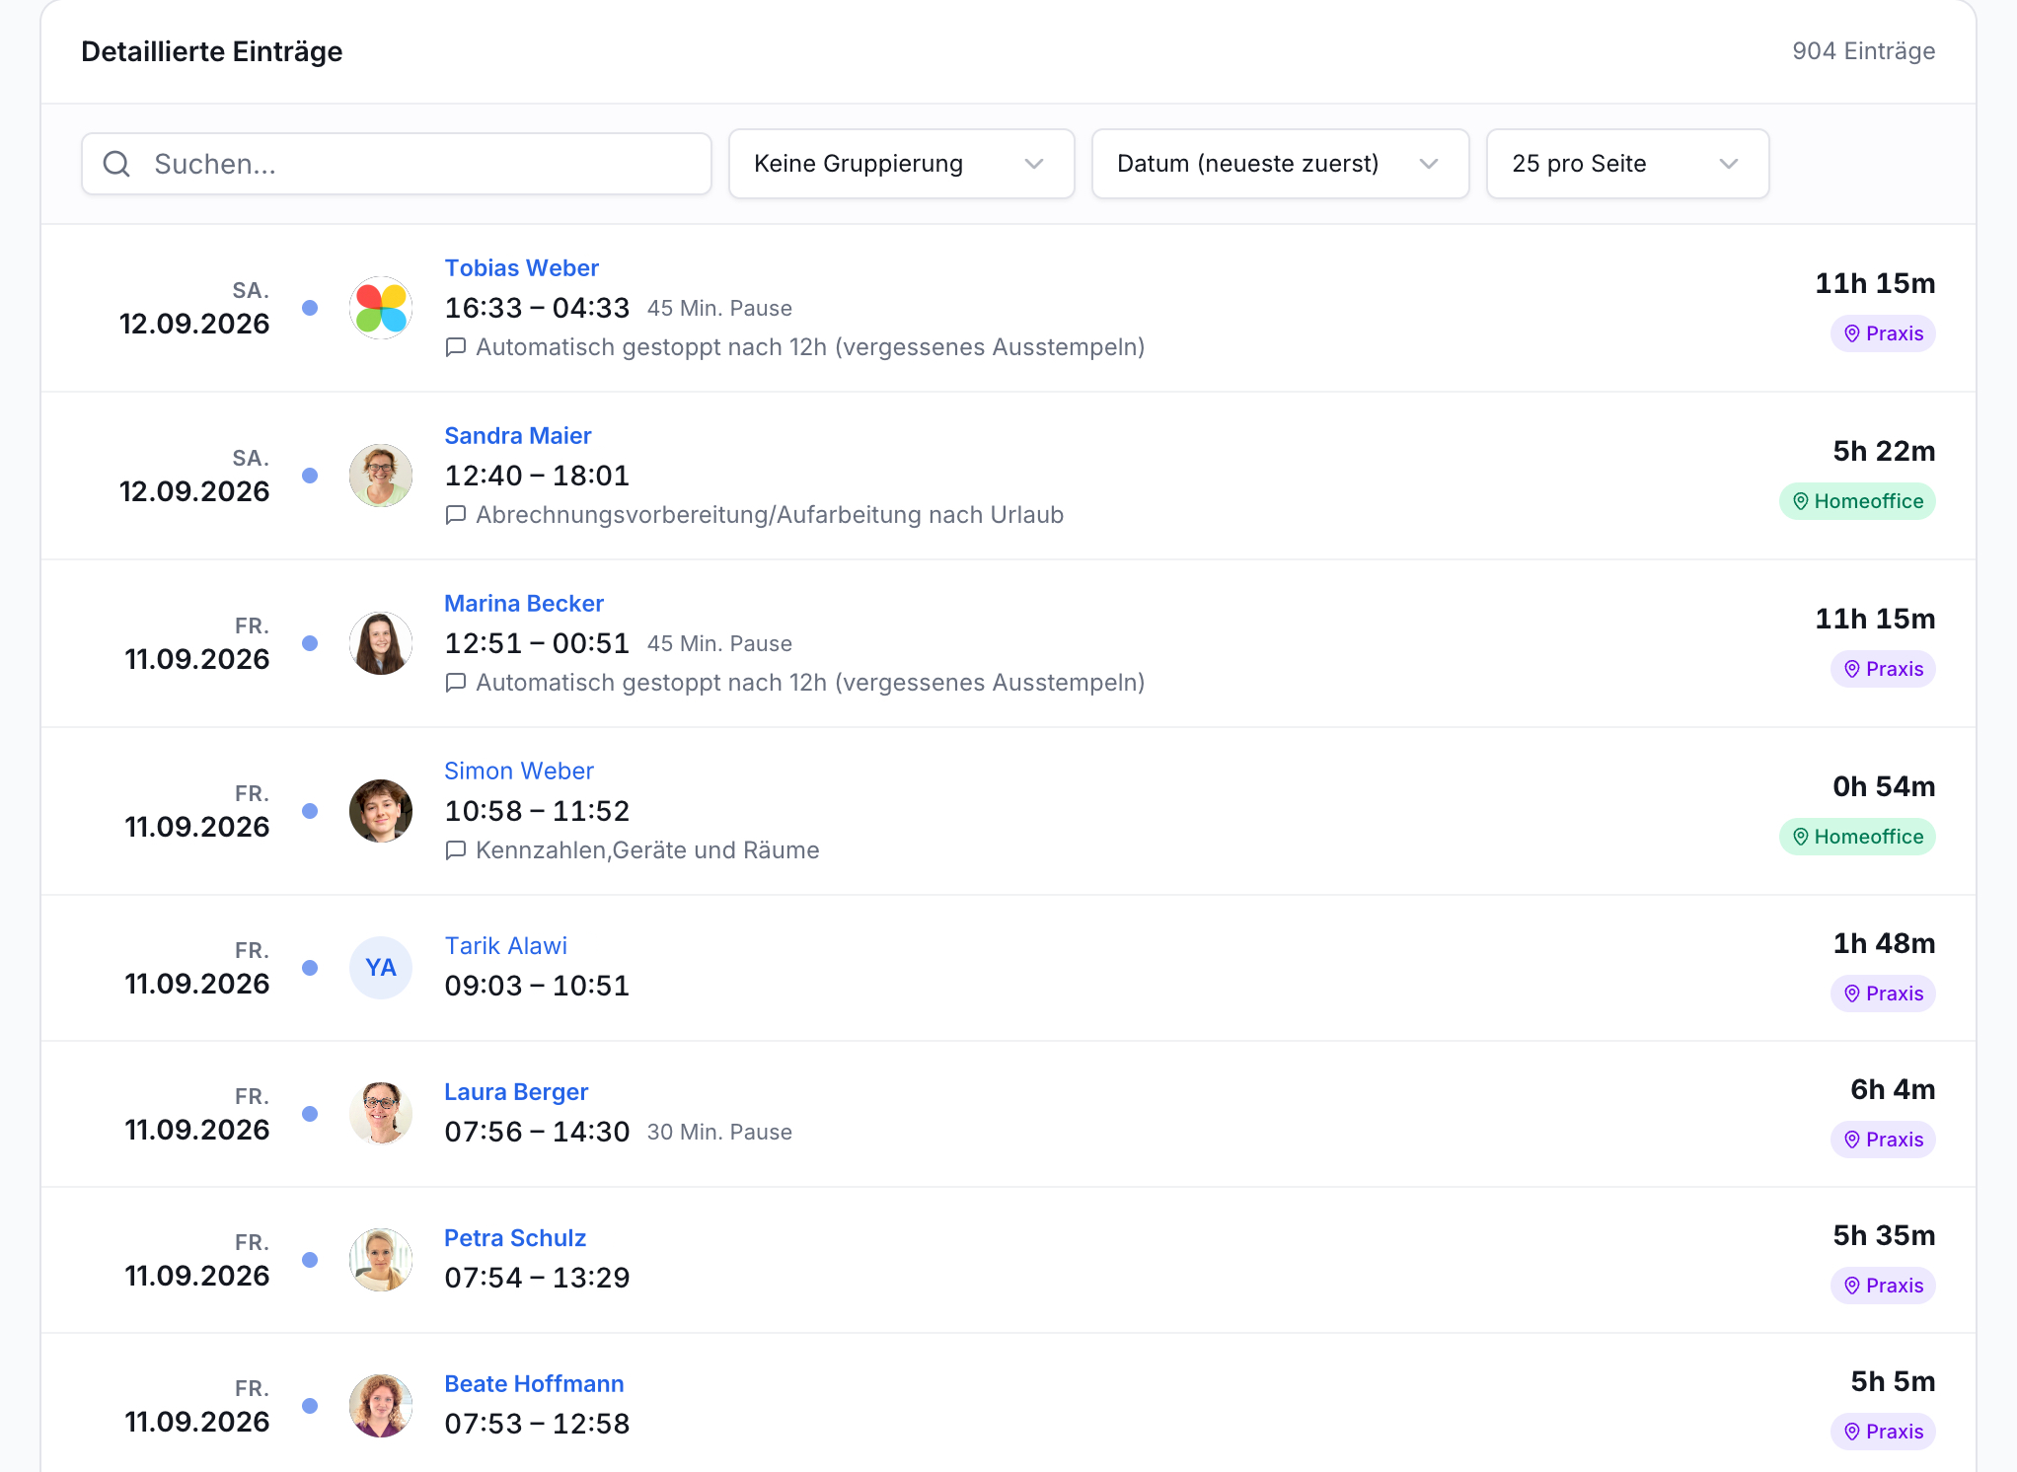Click the Praxis tag on Tarik Alawi's entry
This screenshot has width=2017, height=1472.
[1883, 994]
